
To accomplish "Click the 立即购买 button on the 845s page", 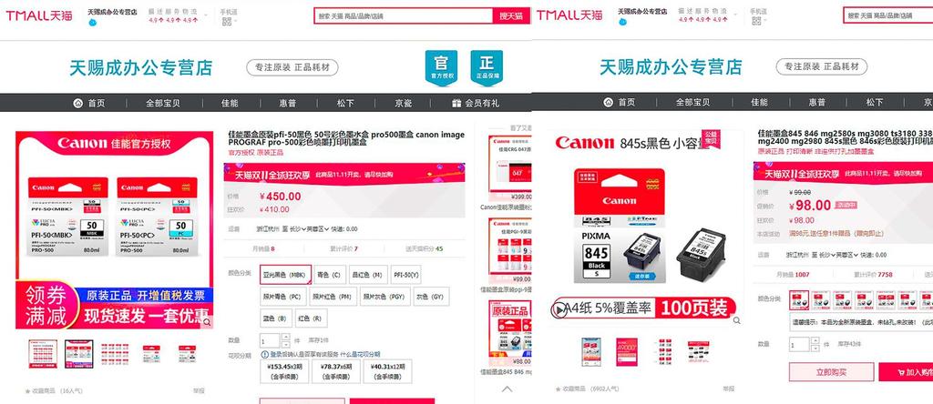I will (x=831, y=372).
